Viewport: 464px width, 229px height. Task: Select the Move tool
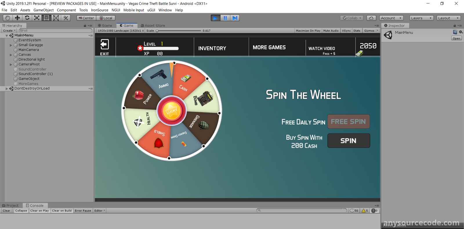17,18
